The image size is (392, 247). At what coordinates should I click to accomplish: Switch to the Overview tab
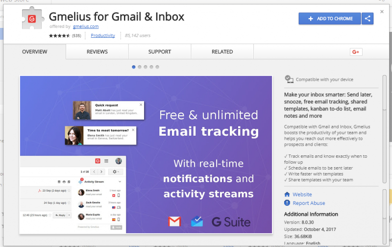coord(34,52)
